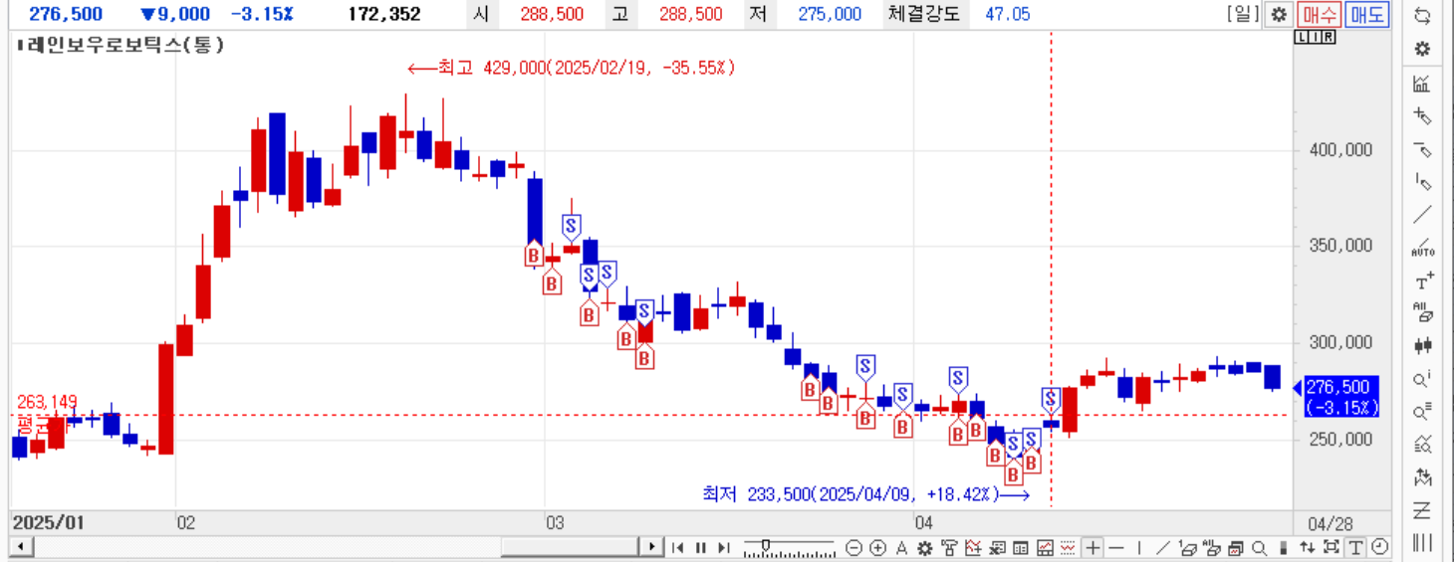Click the skip-to-start playback button
1454x562 pixels.
[x=677, y=547]
